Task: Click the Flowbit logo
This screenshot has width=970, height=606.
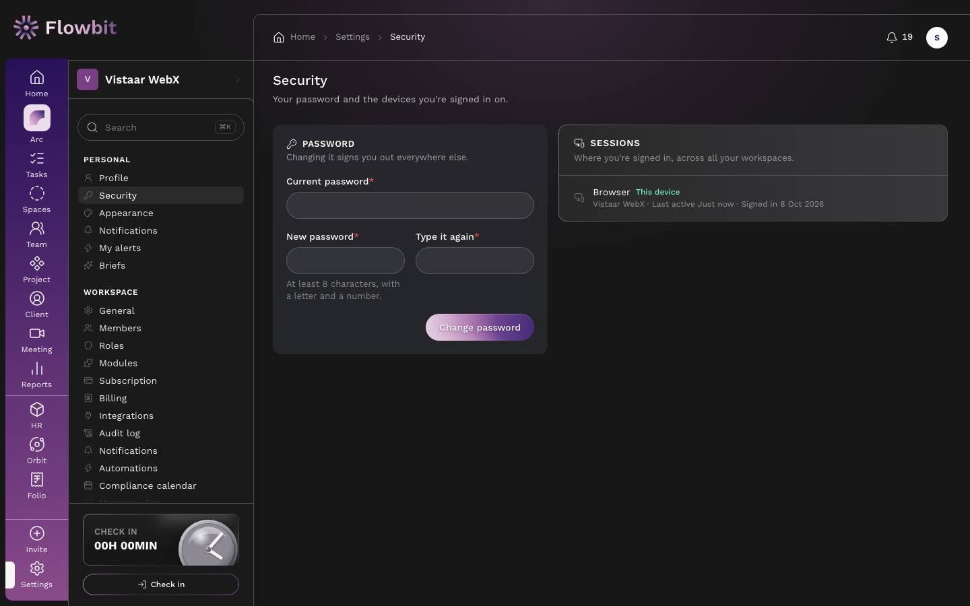Action: (x=65, y=28)
